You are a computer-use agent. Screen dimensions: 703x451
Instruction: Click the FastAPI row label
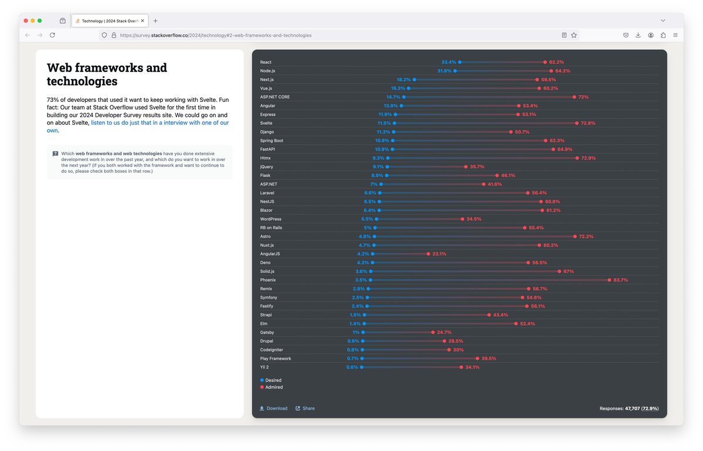(x=268, y=149)
